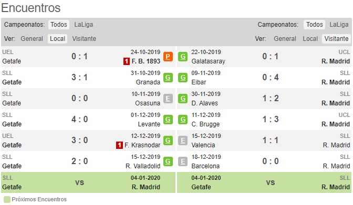This screenshot has height=205, width=353.
Task: Click orange P loss badge for Getafe vs F. B. 1893
Action: [168, 57]
